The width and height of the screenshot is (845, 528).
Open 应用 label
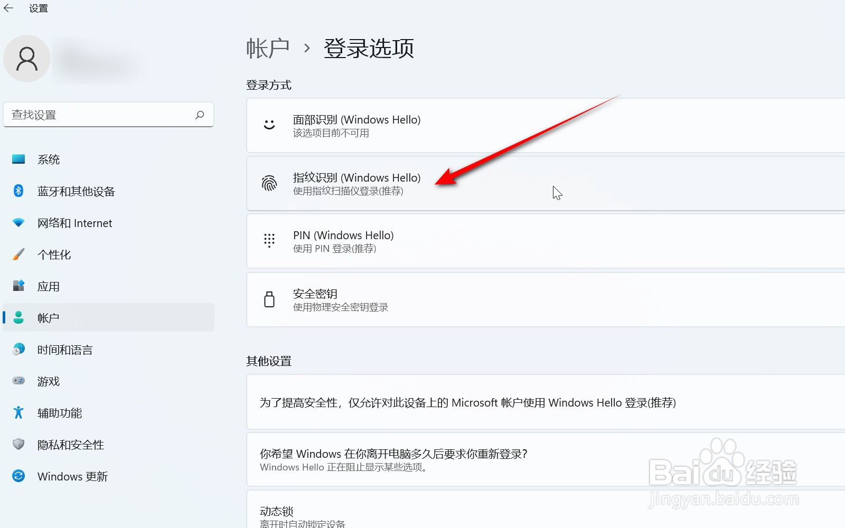click(49, 286)
